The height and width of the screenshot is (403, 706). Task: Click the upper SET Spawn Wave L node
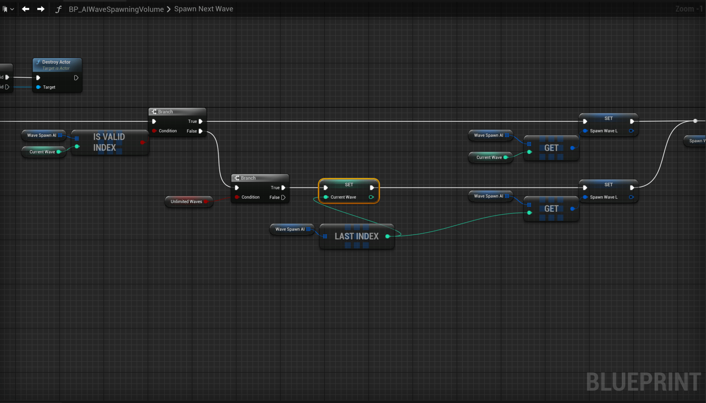click(608, 118)
